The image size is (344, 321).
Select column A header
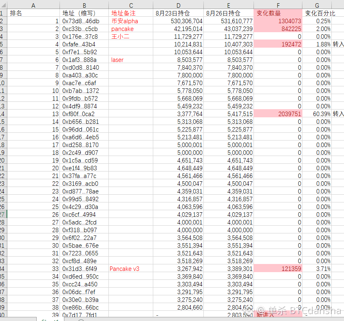point(33,5)
